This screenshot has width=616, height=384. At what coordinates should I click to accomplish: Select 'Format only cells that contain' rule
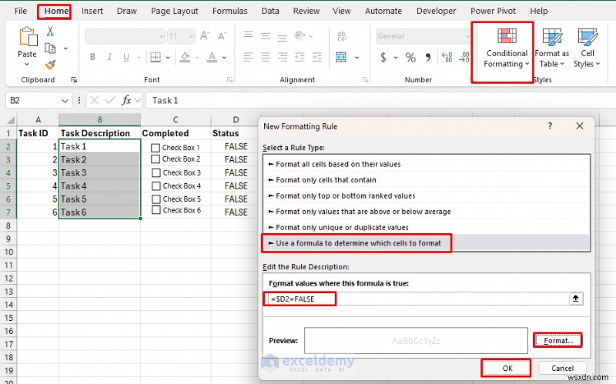coord(427,180)
